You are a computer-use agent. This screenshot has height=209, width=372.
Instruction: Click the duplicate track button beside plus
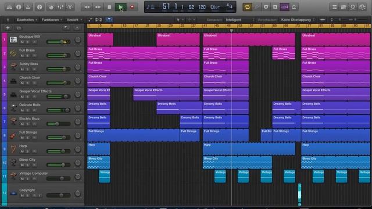click(x=19, y=28)
